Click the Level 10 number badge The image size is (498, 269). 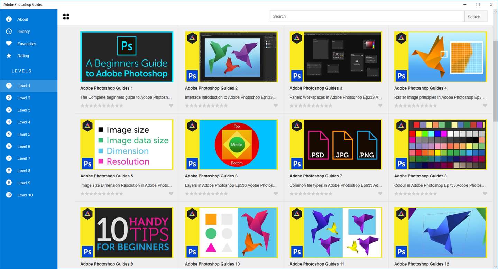pyautogui.click(x=9, y=195)
